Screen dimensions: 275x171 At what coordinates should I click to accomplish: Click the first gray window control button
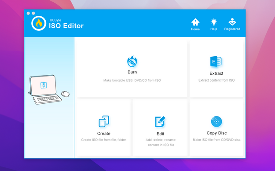pyautogui.click(x=28, y=13)
